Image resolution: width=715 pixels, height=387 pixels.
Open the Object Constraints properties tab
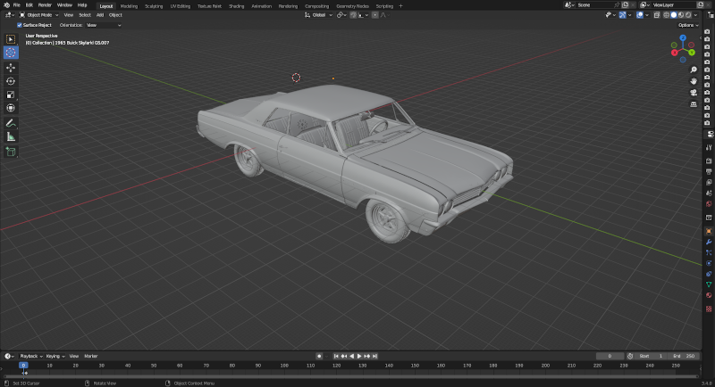point(709,274)
